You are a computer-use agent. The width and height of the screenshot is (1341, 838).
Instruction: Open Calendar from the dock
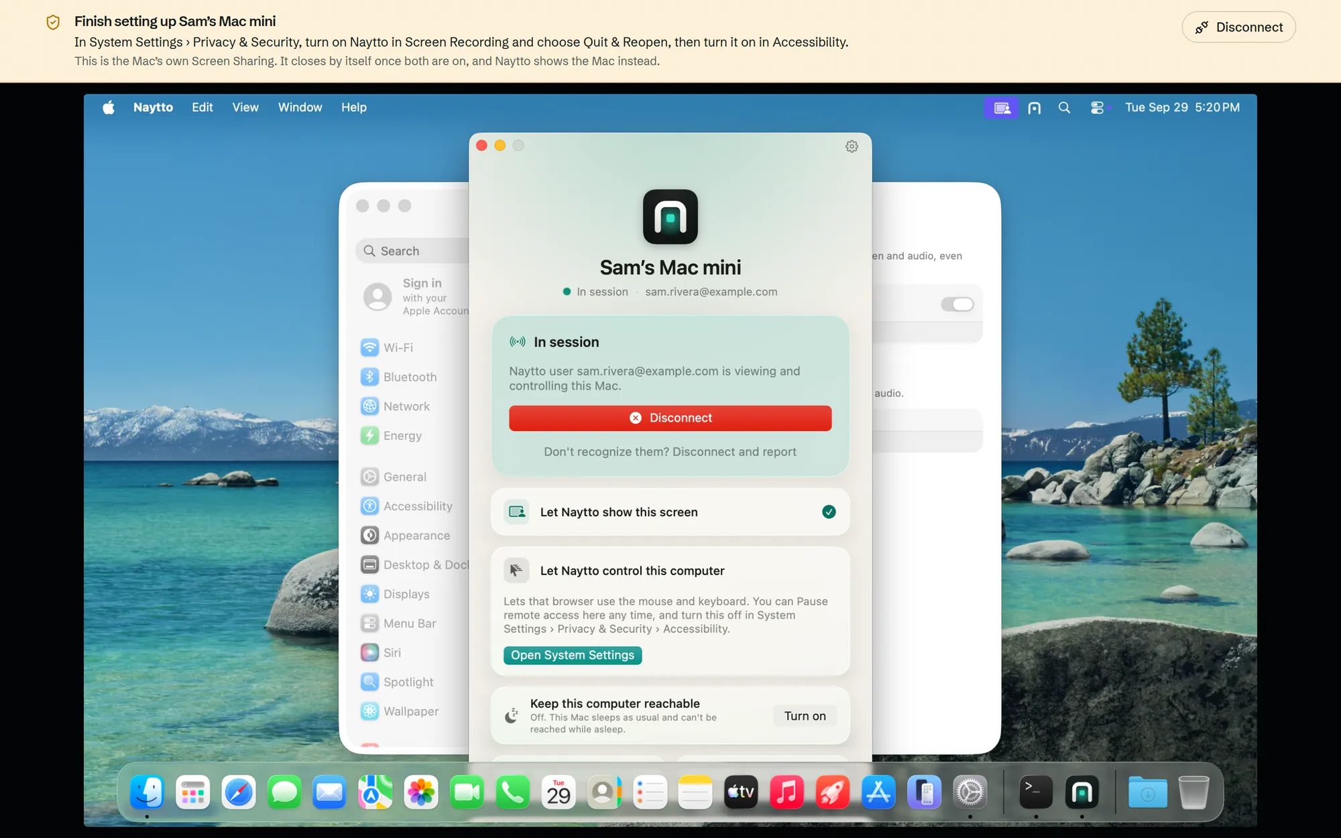click(x=559, y=793)
